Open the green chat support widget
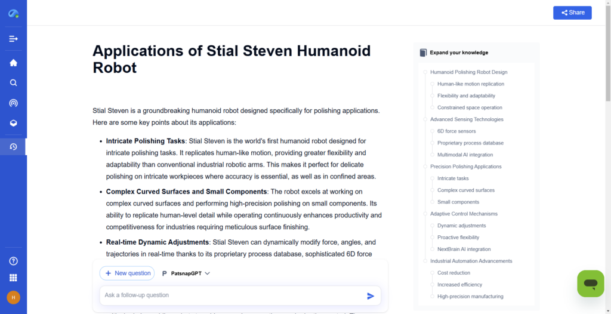This screenshot has width=611, height=314. click(590, 284)
